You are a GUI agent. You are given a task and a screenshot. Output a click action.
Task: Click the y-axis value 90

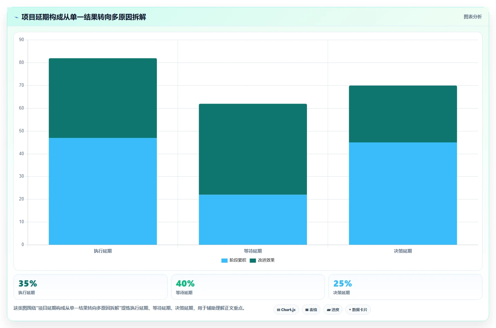pos(21,40)
